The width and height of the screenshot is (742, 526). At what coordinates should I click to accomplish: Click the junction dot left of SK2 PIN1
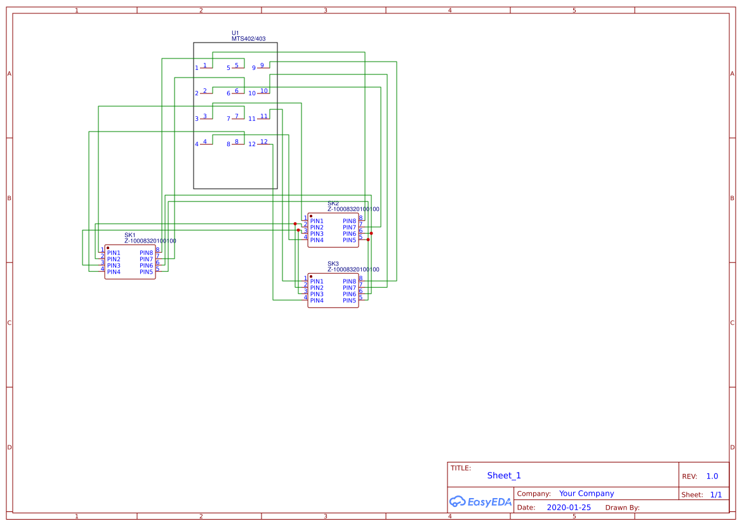click(x=295, y=224)
